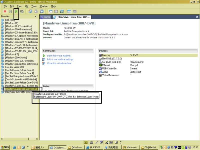This screenshot has height=150, width=200.
Task: Open the 我的電腦 taskbar button
Action: 112,147
